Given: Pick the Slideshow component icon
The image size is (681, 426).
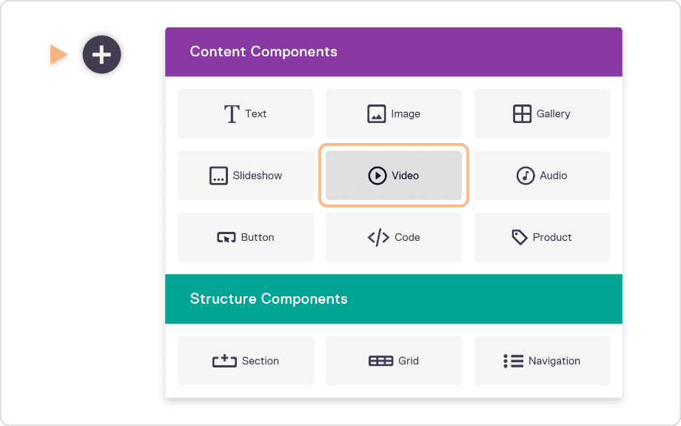Looking at the screenshot, I should coord(218,176).
